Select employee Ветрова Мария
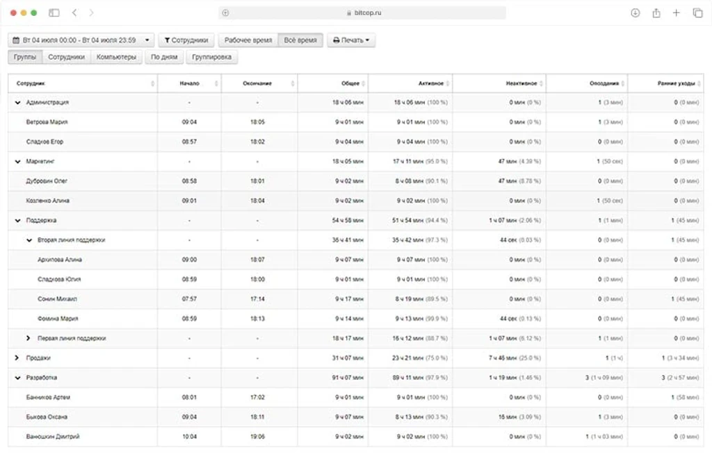Screen dimensions: 712x457 [x=47, y=122]
